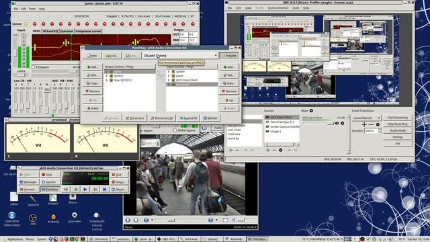
Task: Switch to the Compressor curves tab
Action: tap(88, 32)
